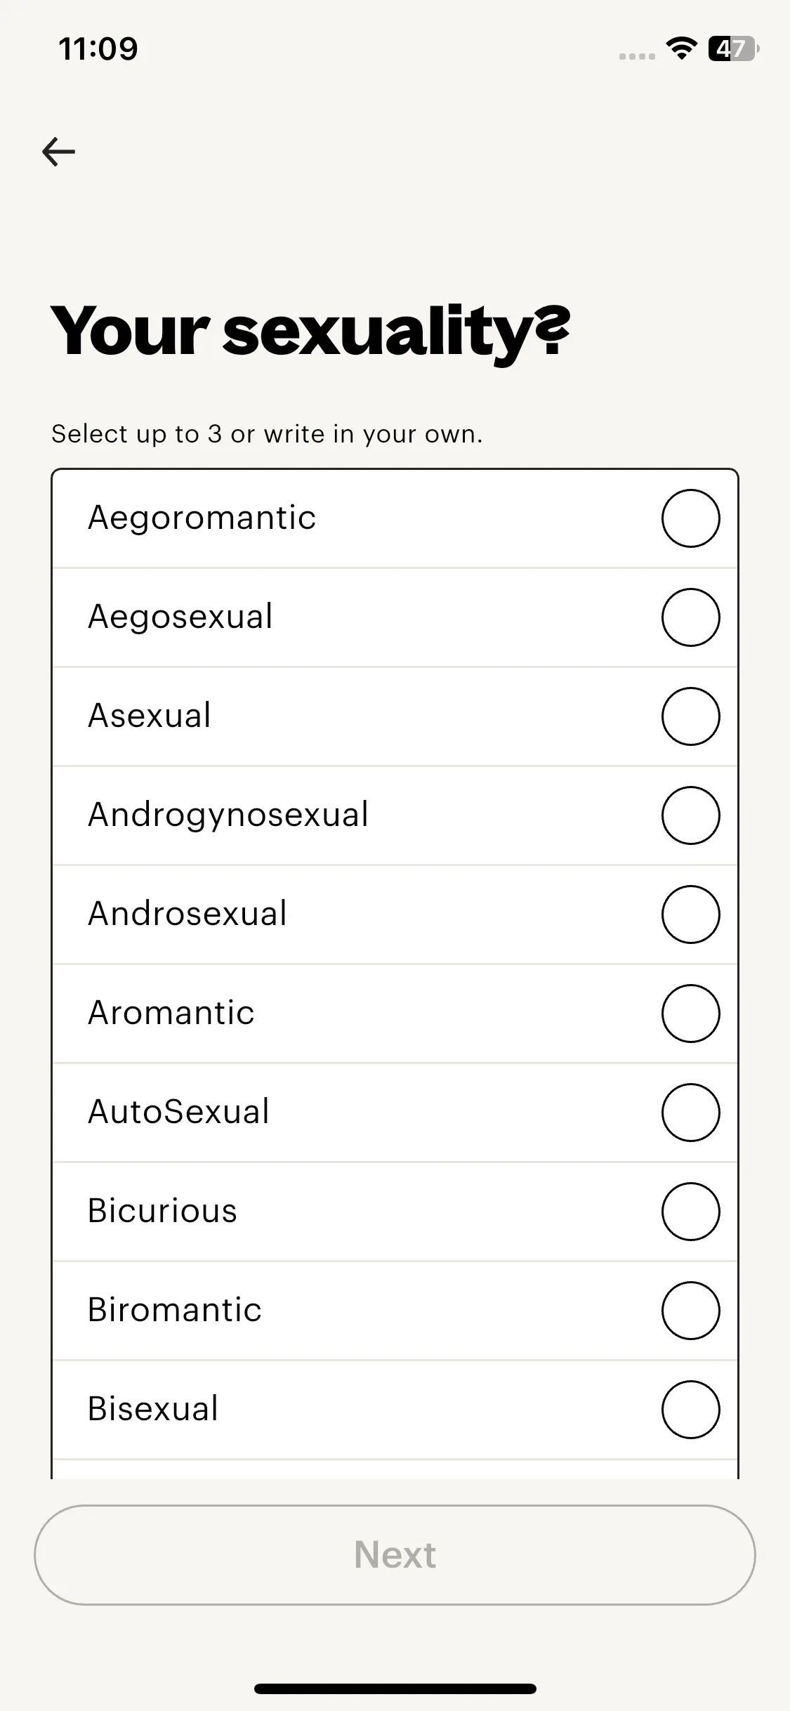Mark the Androgynosexual radio button
Screen dimensions: 790x1711
point(690,815)
